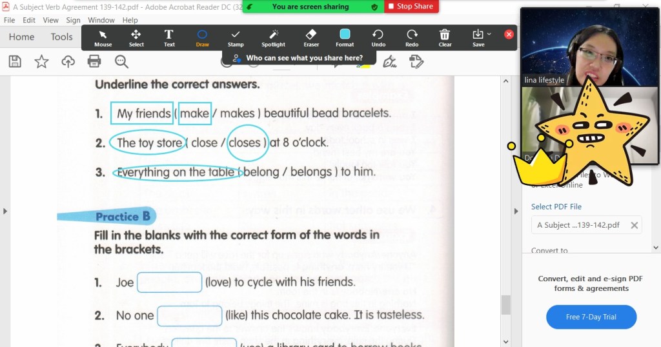Click the Acrobat print icon
661x347 pixels.
[94, 61]
